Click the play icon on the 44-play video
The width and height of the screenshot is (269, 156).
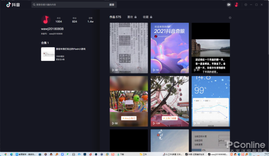pos(113,70)
